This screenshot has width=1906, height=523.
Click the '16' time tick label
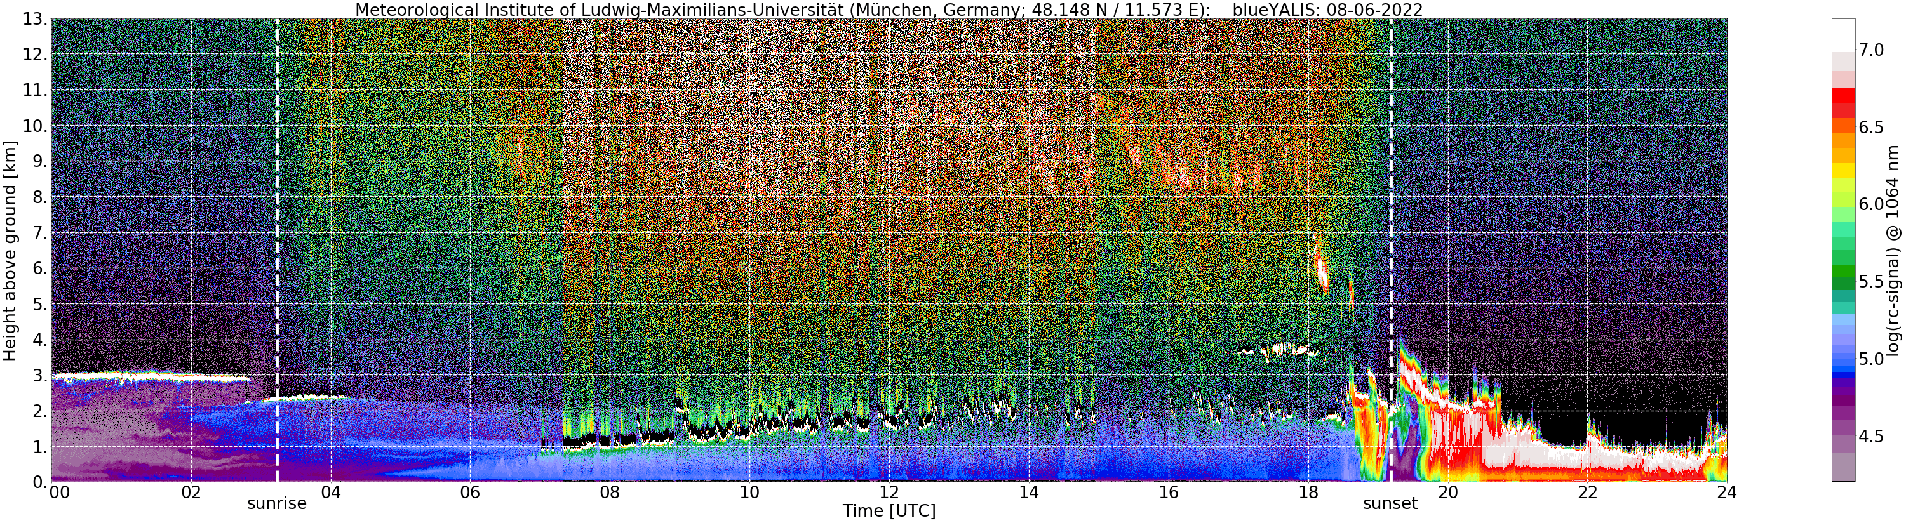[x=1169, y=493]
